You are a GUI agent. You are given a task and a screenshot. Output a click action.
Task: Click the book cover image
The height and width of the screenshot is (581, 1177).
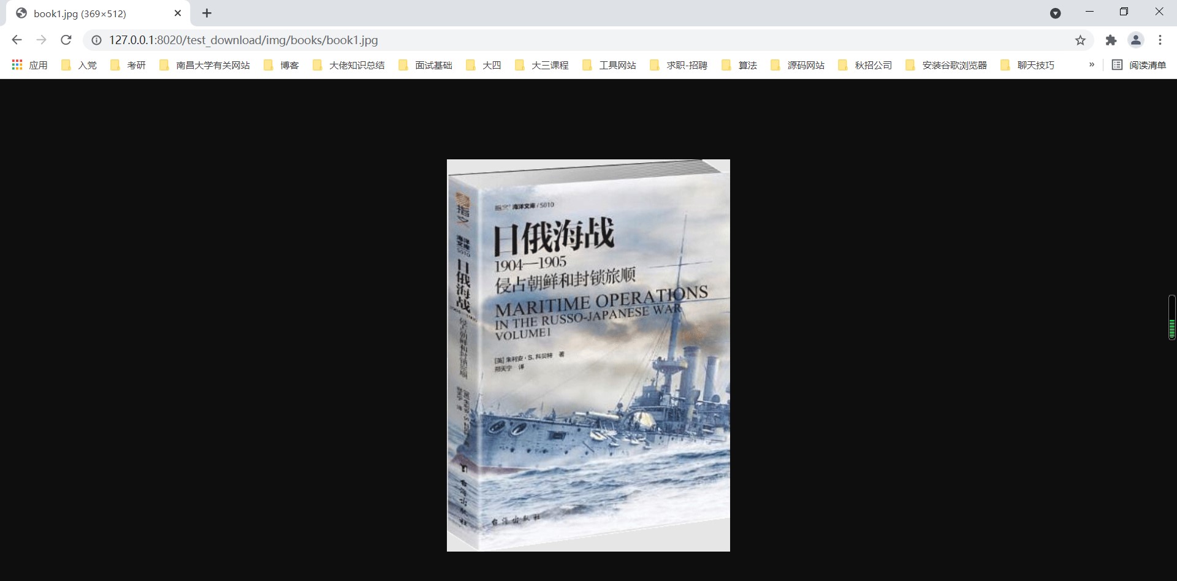click(x=588, y=355)
